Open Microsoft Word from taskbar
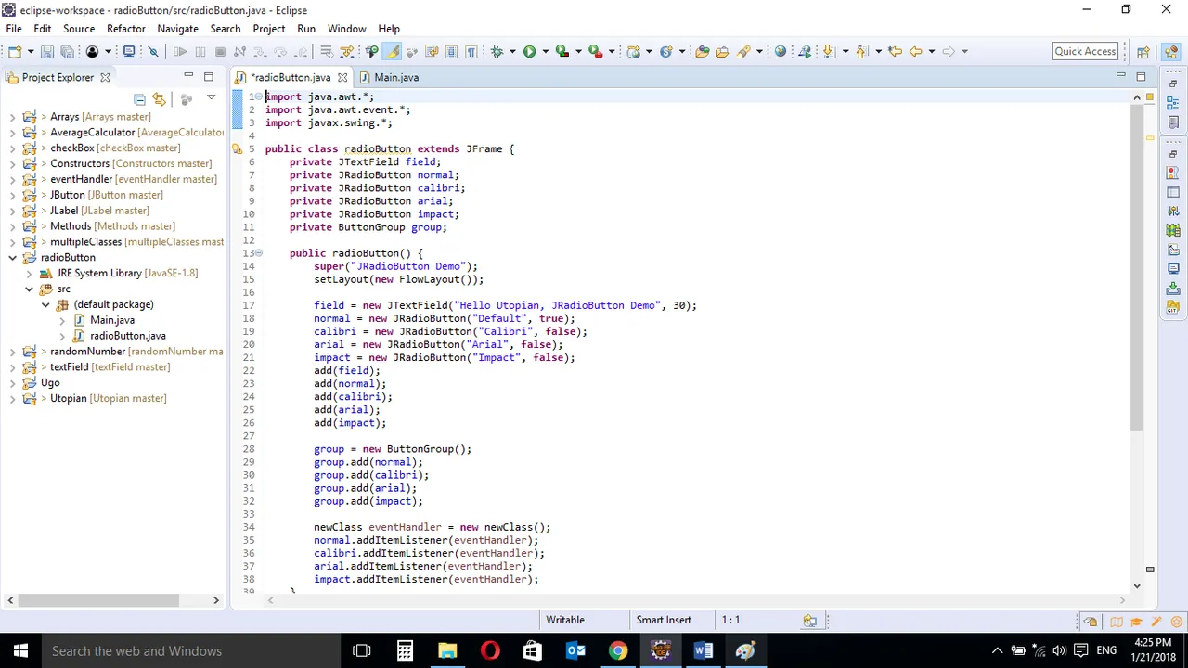Screen dimensions: 1188x668 coord(703,650)
